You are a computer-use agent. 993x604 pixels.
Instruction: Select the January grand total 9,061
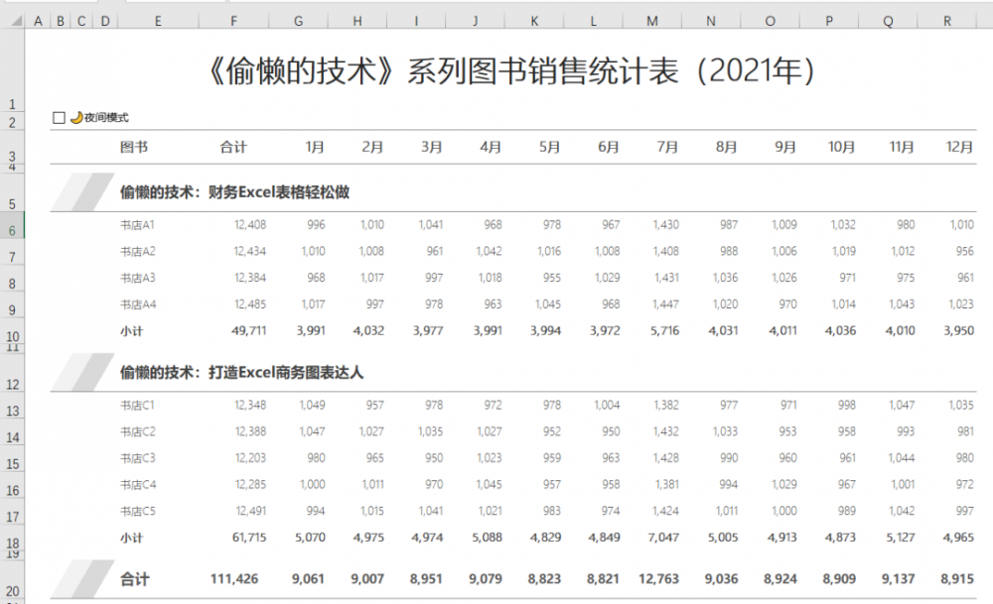(308, 579)
